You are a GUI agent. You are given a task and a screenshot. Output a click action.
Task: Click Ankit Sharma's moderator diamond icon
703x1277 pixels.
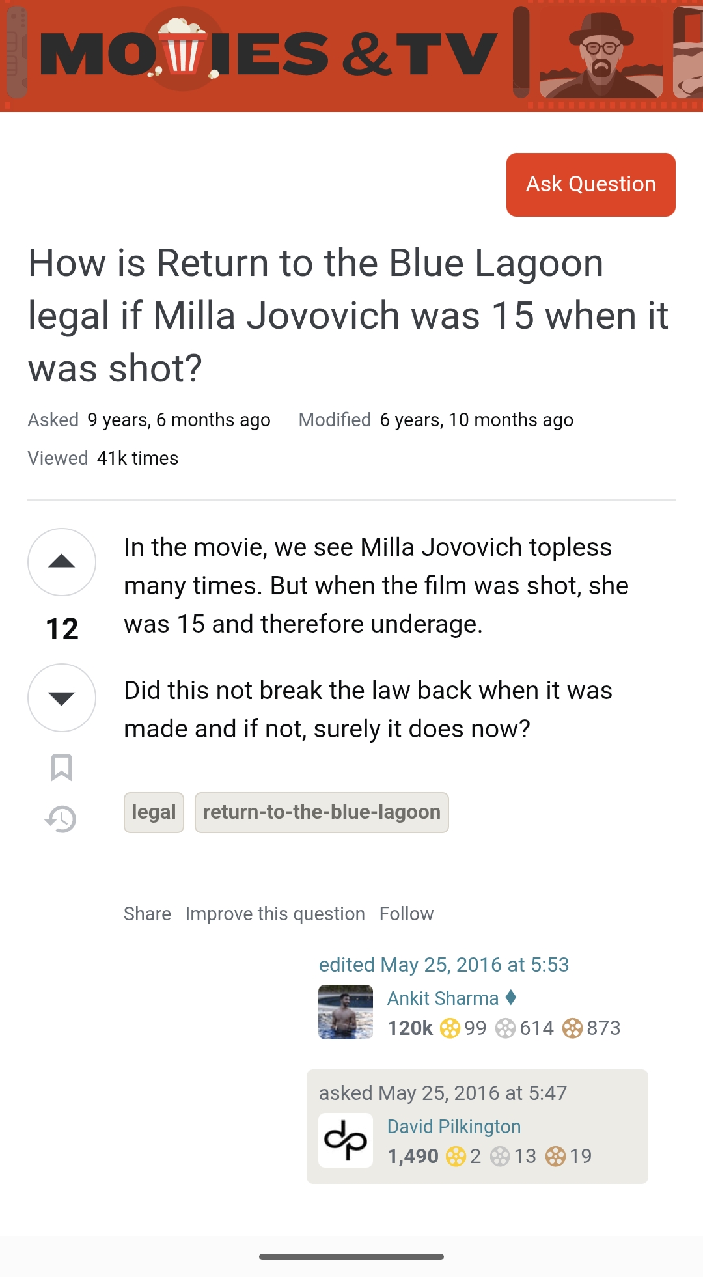(x=511, y=997)
